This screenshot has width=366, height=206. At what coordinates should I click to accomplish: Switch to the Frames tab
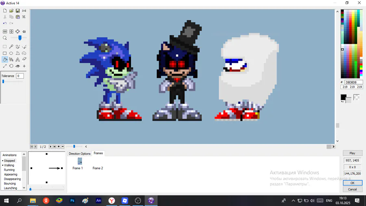[x=98, y=153]
